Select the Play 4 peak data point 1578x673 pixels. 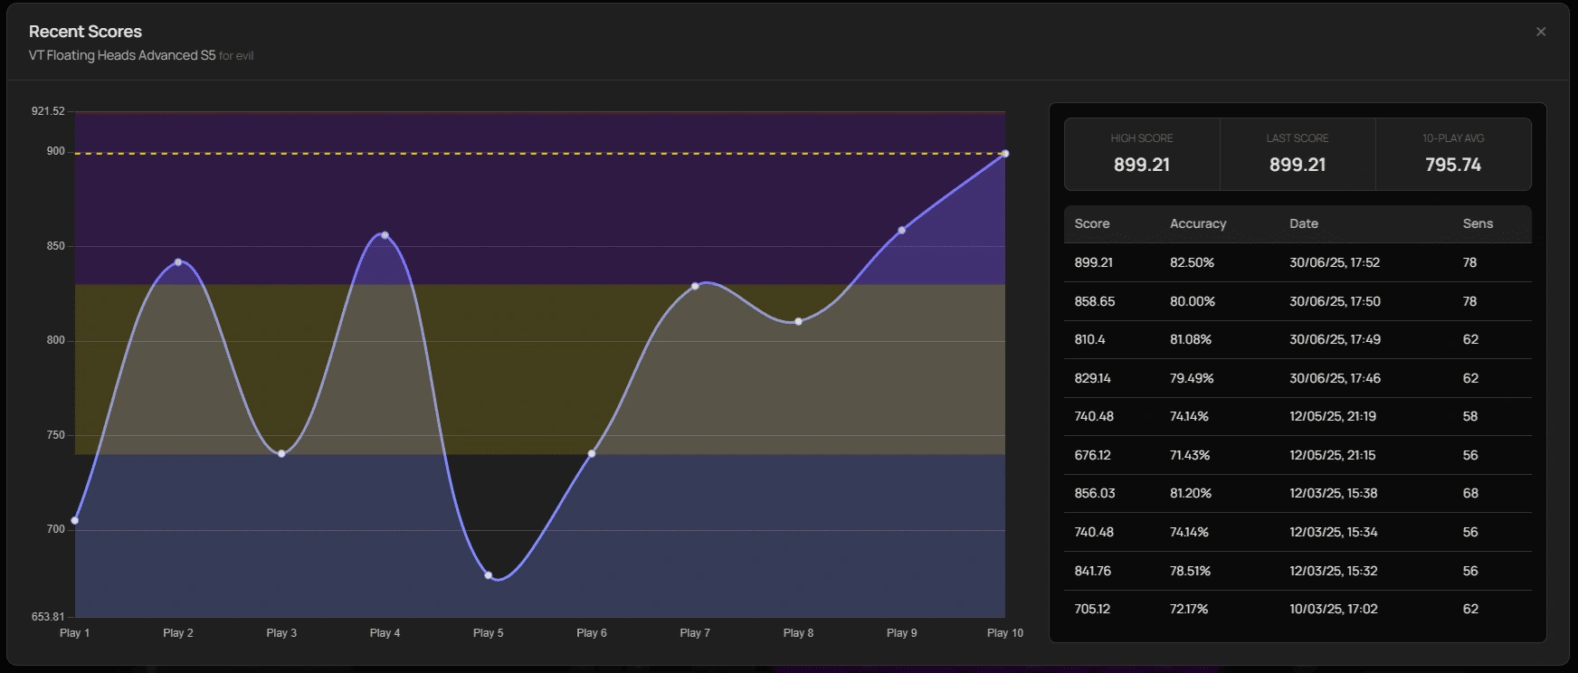pyautogui.click(x=385, y=235)
